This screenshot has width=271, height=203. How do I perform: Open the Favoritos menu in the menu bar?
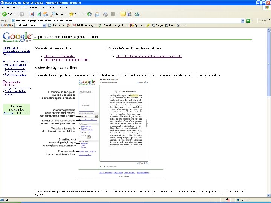[34, 8]
